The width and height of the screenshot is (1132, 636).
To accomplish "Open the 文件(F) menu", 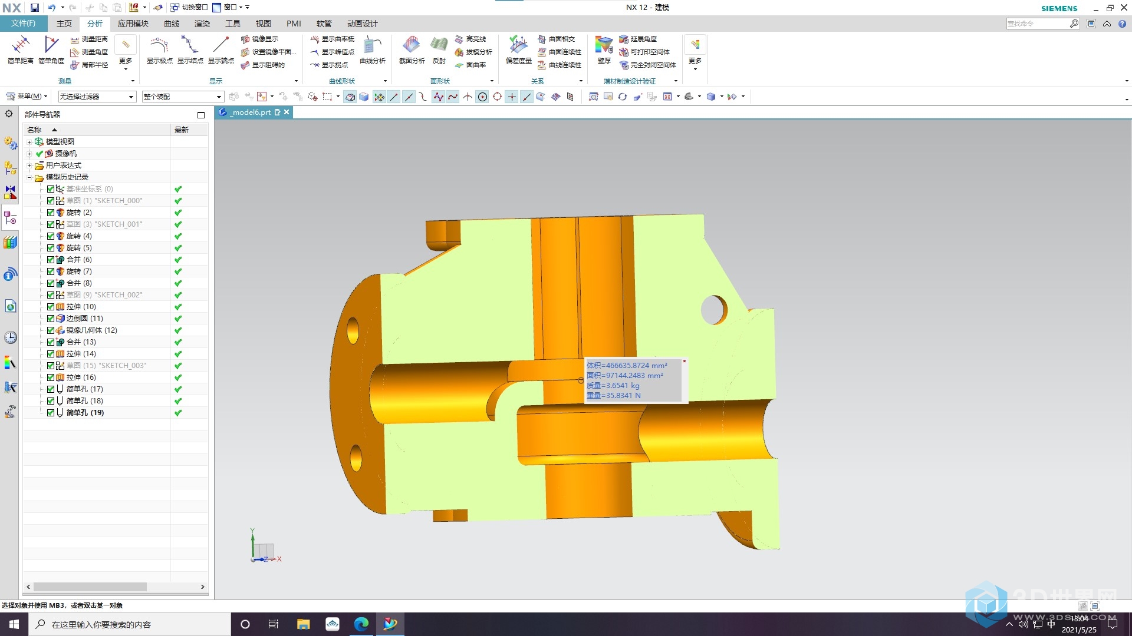I will coord(23,24).
